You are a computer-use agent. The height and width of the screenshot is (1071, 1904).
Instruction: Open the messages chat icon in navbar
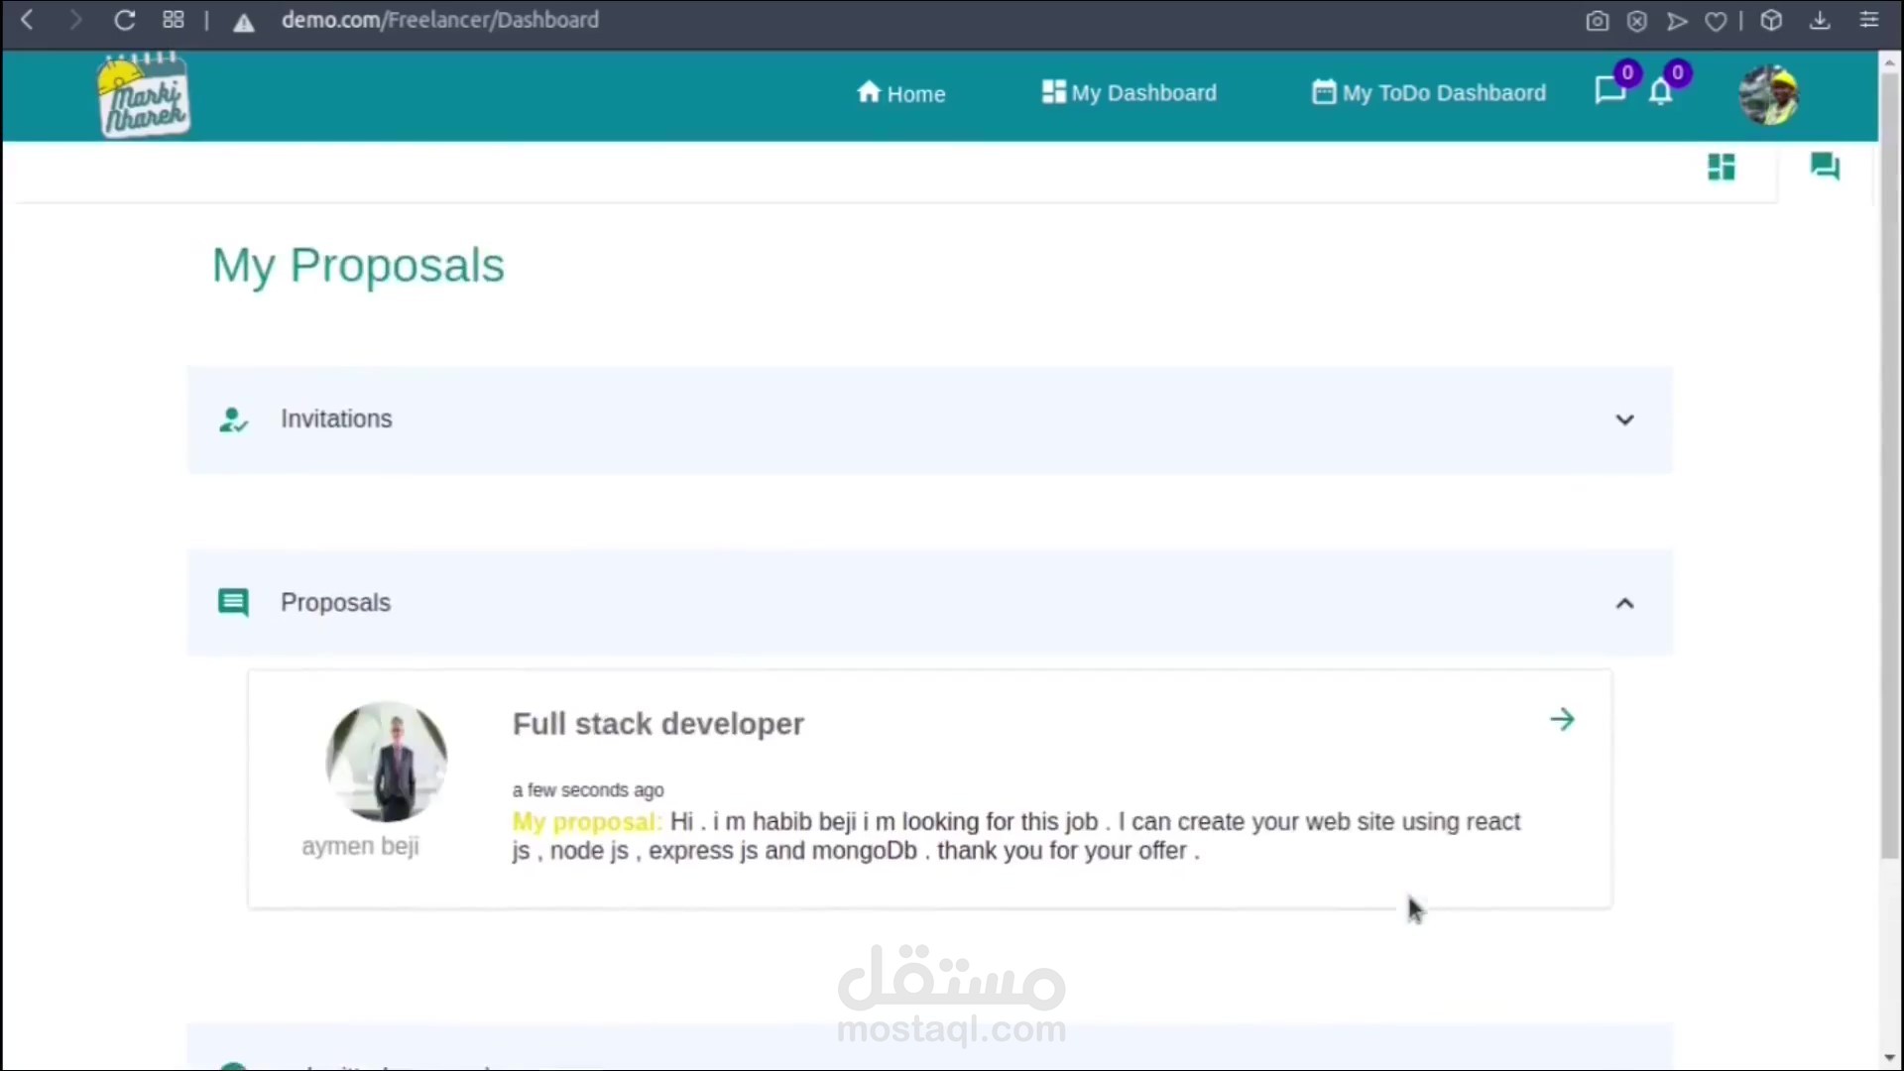pyautogui.click(x=1608, y=91)
